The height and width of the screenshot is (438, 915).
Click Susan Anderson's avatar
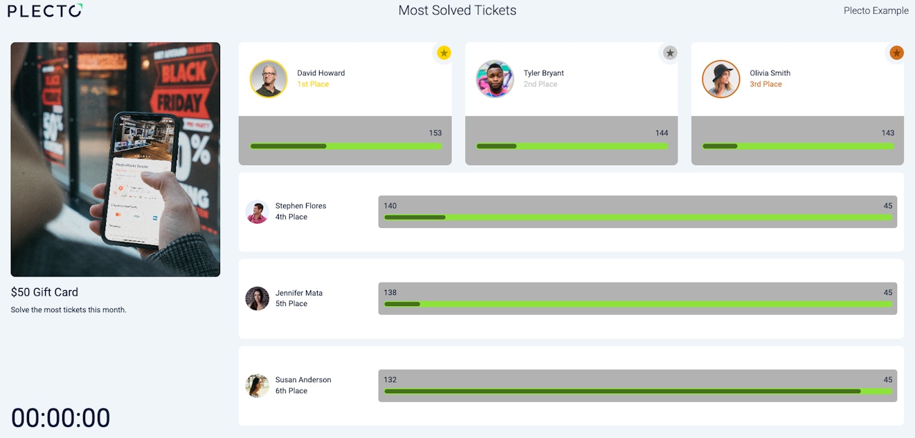pos(257,385)
